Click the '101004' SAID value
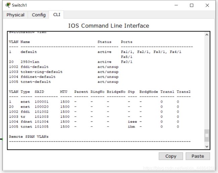This screenshot has width=218, height=173. [x=42, y=122]
